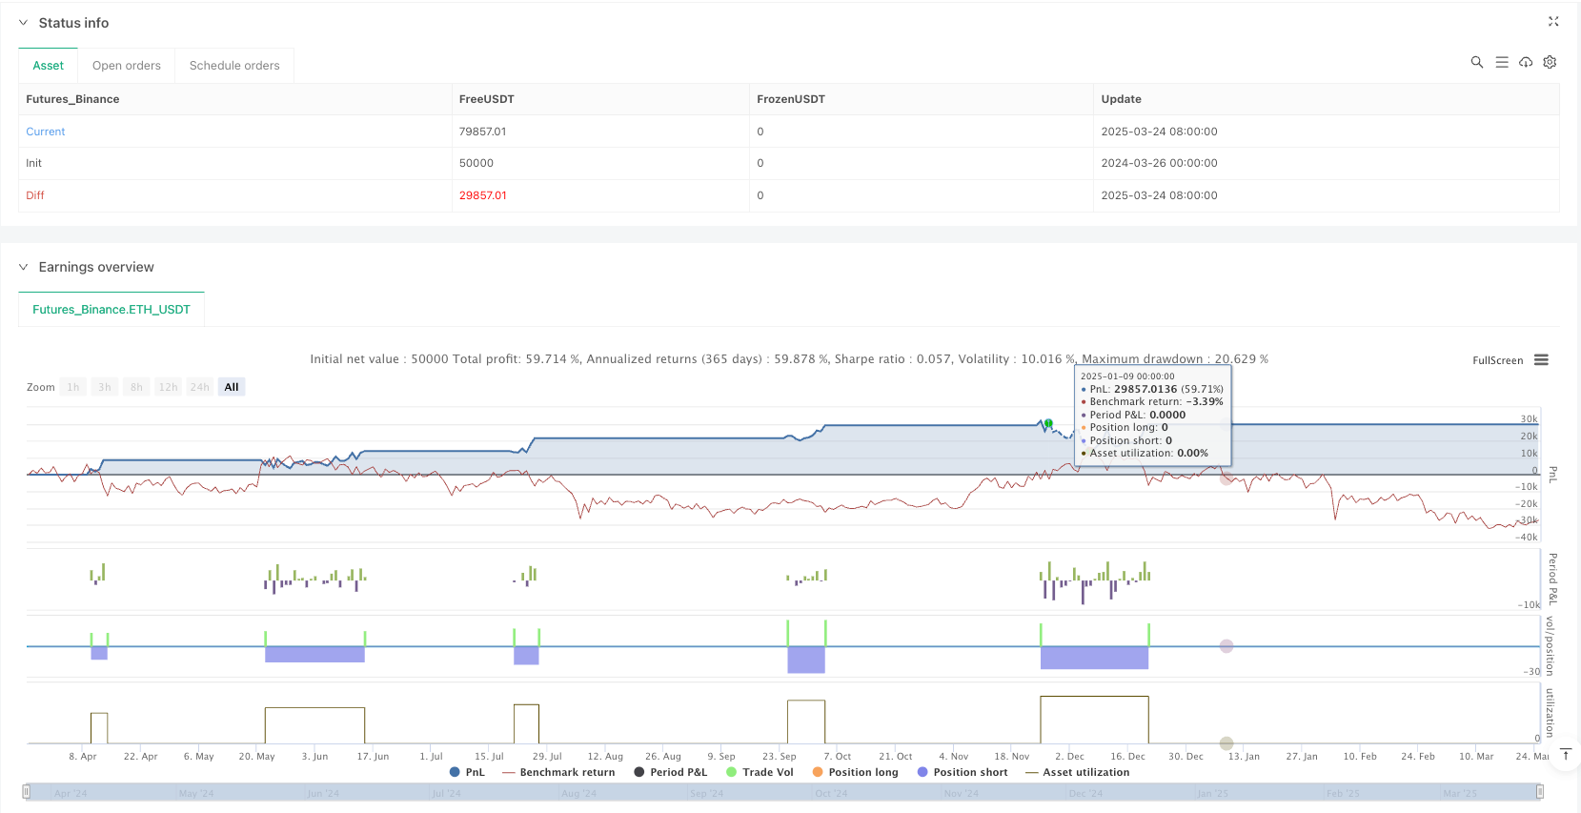This screenshot has height=813, width=1581.
Task: Set chart zoom to All
Action: pyautogui.click(x=232, y=387)
